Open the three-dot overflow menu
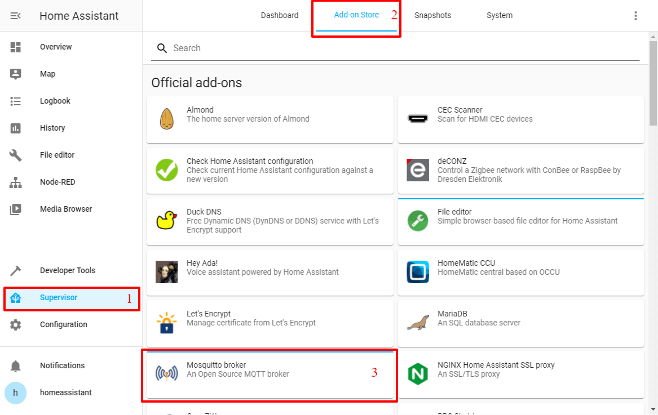The height and width of the screenshot is (415, 658). pos(635,16)
